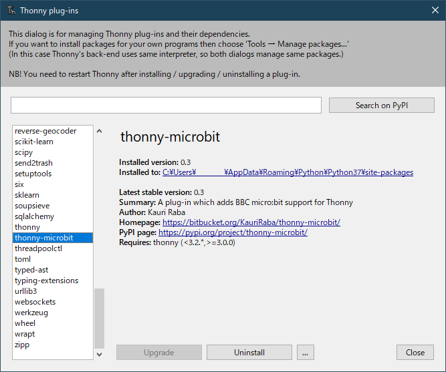Click the Requires thonny version text
This screenshot has width=446, height=372.
click(177, 242)
